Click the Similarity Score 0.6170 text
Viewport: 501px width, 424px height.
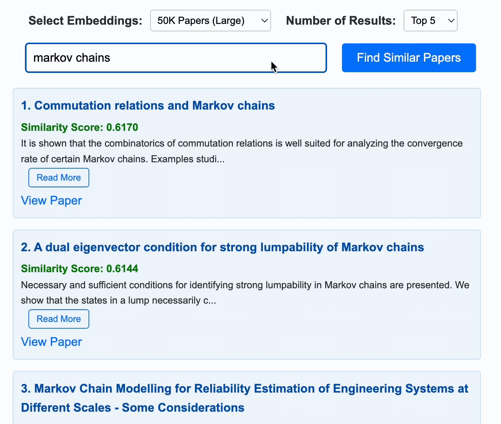click(80, 127)
